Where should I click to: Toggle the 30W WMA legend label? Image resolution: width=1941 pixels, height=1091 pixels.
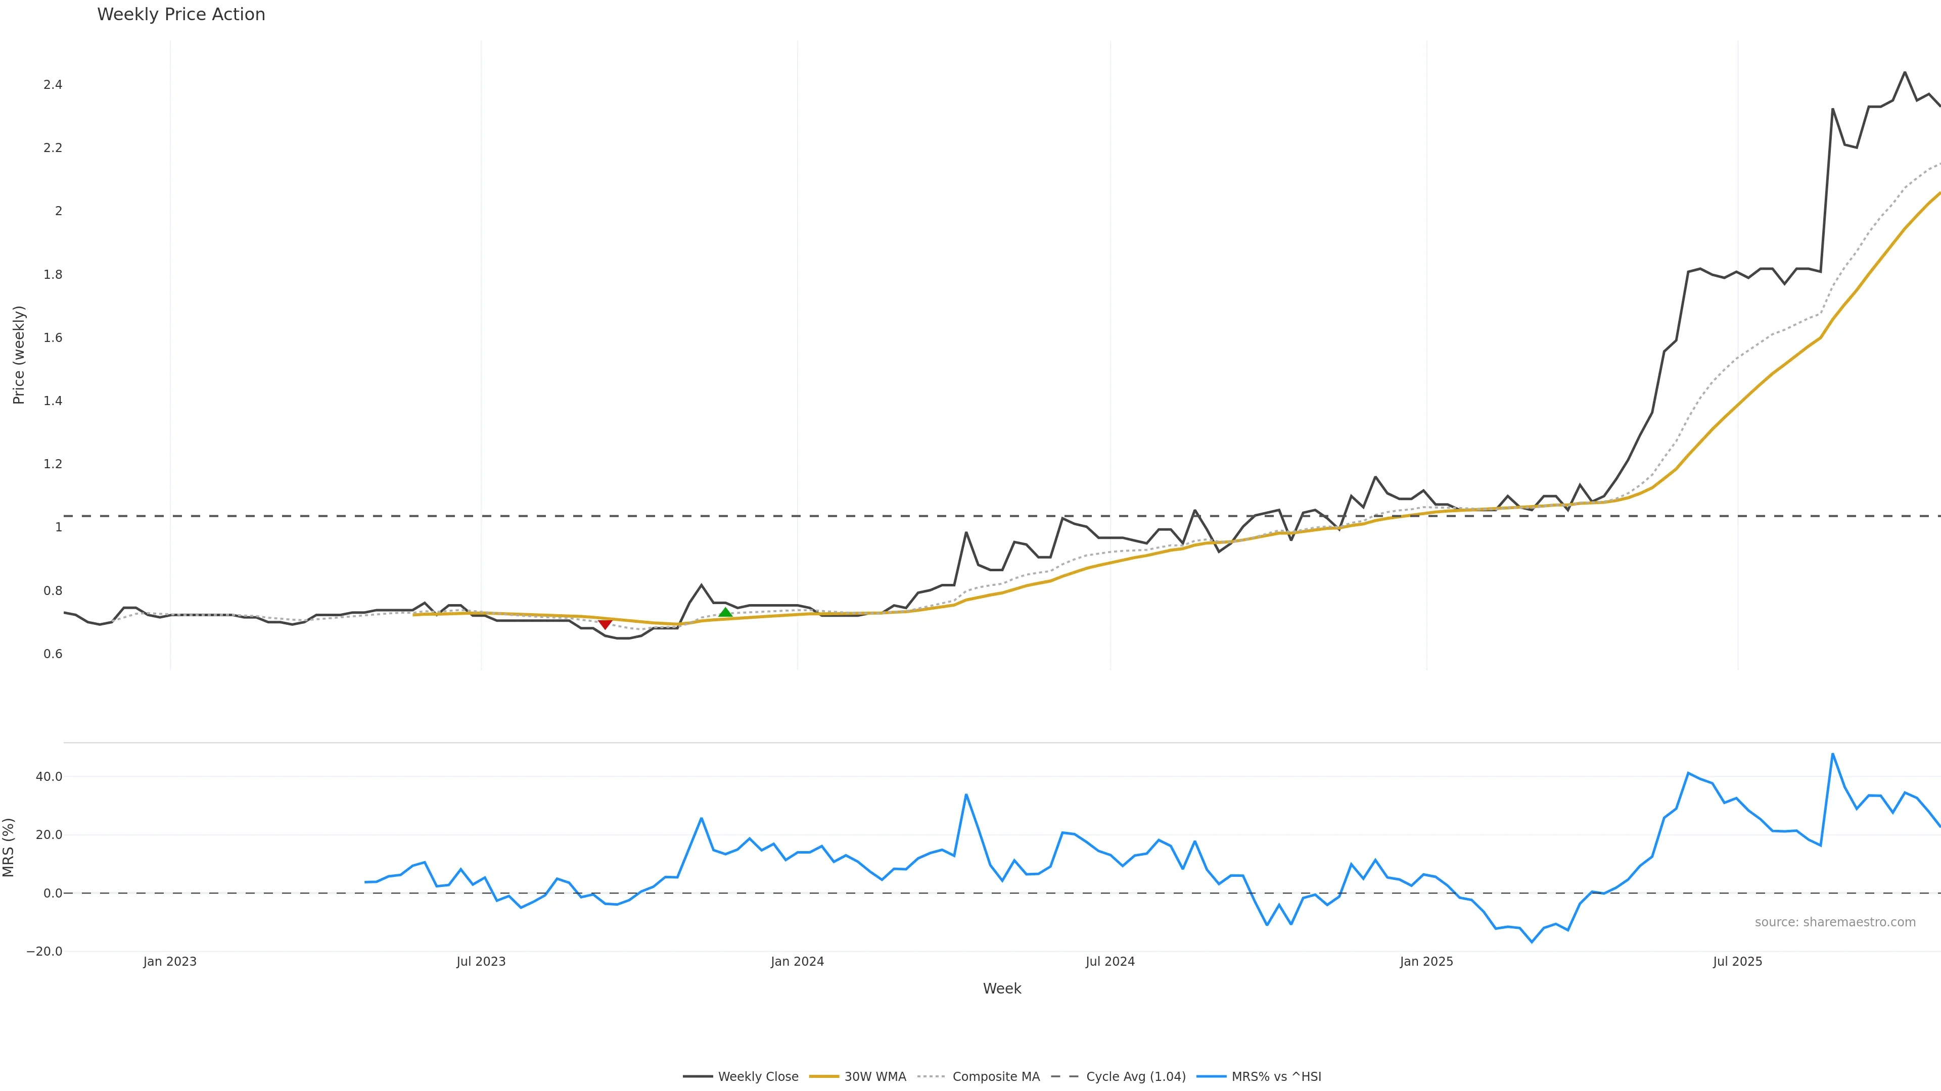[874, 1077]
